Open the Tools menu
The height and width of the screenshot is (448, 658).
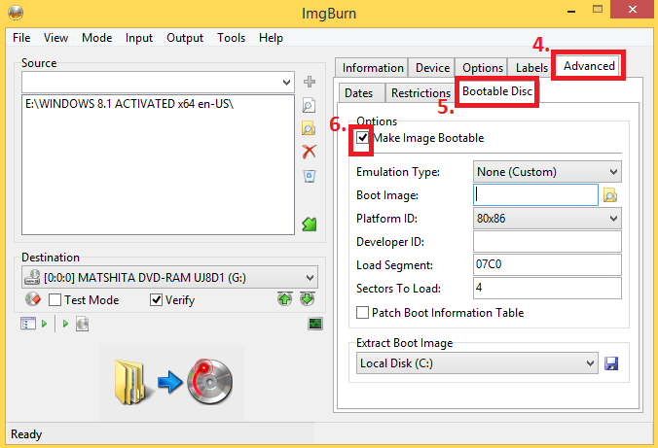[232, 38]
